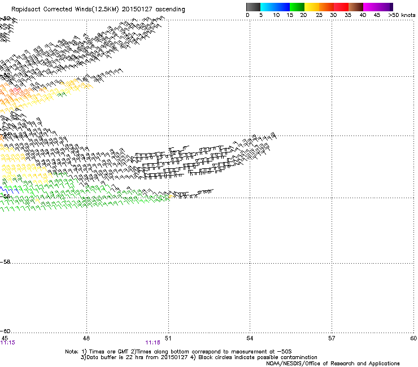Click the legend scale label "5"
The height and width of the screenshot is (367, 418).
(x=261, y=15)
